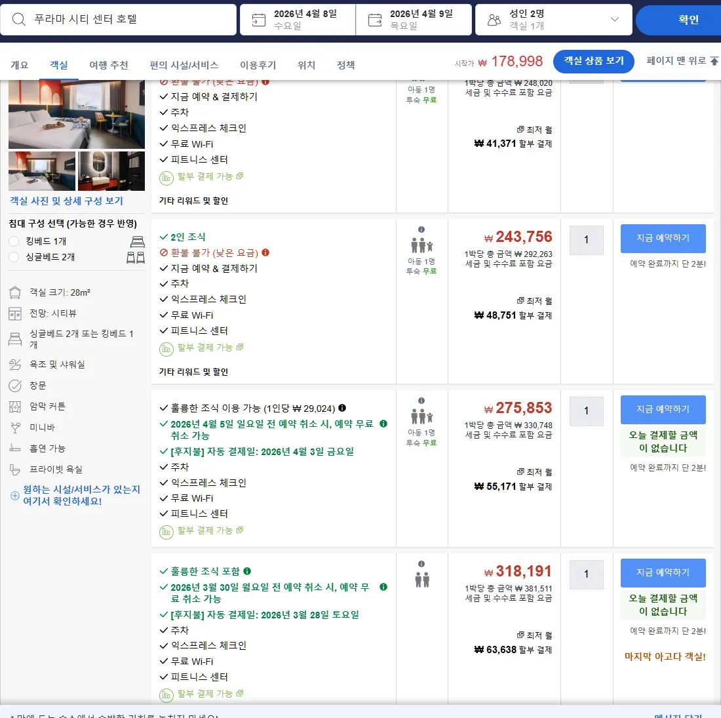Open 객실 사진 및 상세 구성 보기 link
The height and width of the screenshot is (718, 721).
click(x=67, y=201)
